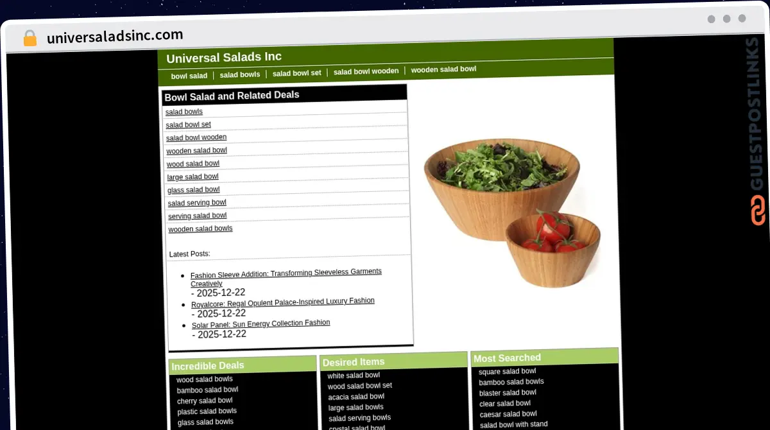The width and height of the screenshot is (770, 430).
Task: Select 'clear salad bowl' under Most Searched
Action: 505,403
